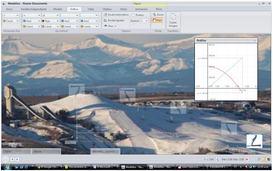Click the Notas panel button
273x171 pixels.
coord(46,152)
